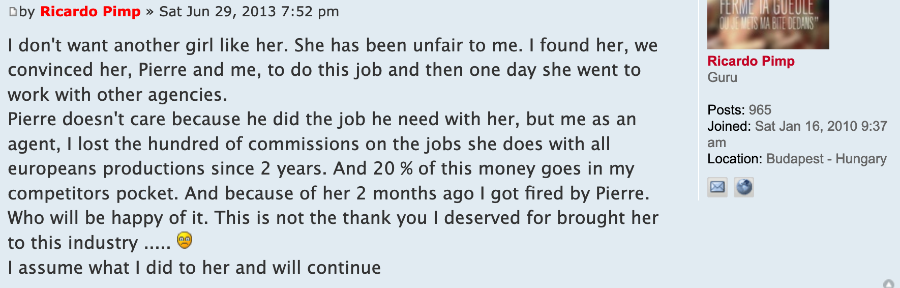Viewport: 900px width, 288px height.
Task: Visit the poster's website via globe icon
Action: 744,187
